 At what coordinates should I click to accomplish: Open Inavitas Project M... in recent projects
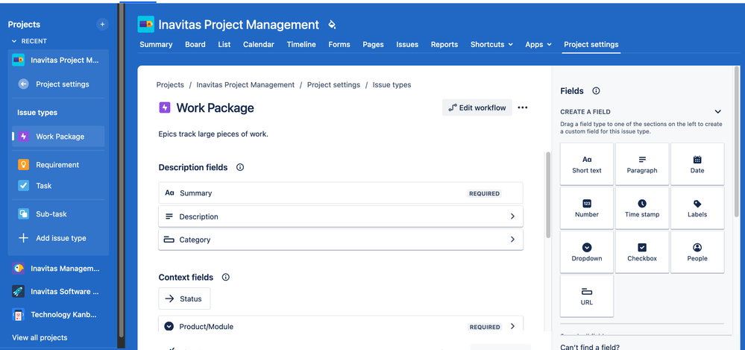click(x=58, y=60)
